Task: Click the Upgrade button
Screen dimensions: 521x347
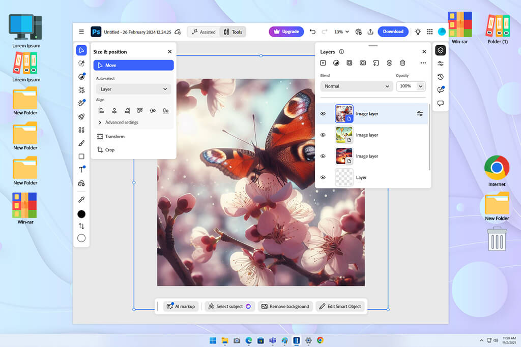Action: (286, 31)
